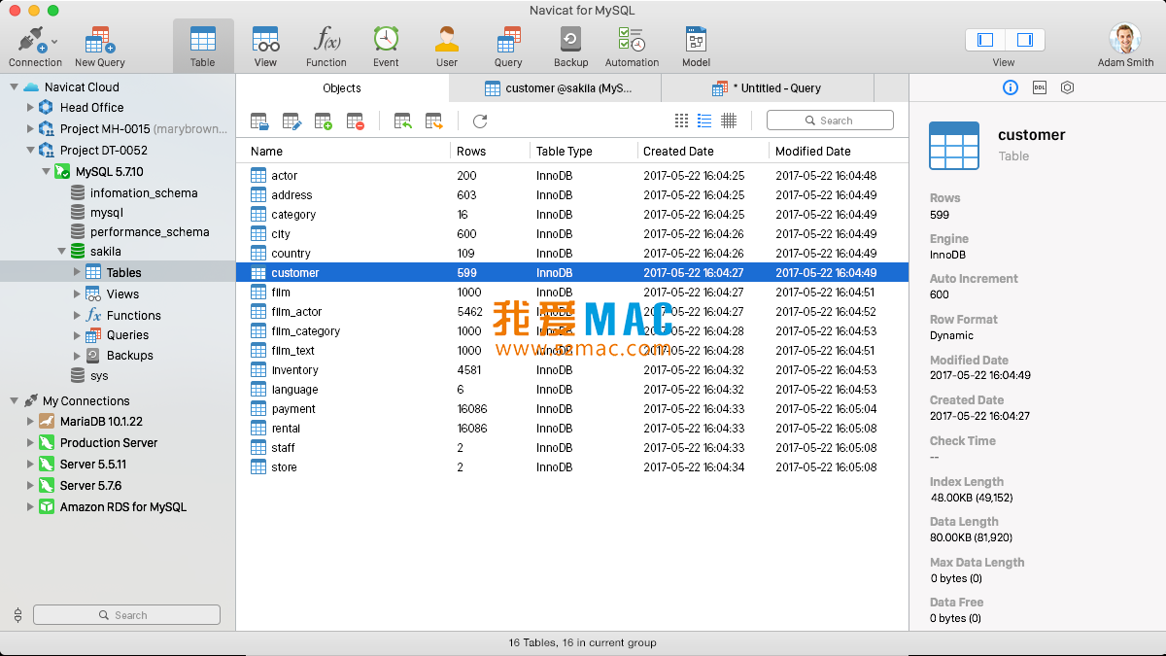Select the hexagon tab in right pane

1067,87
